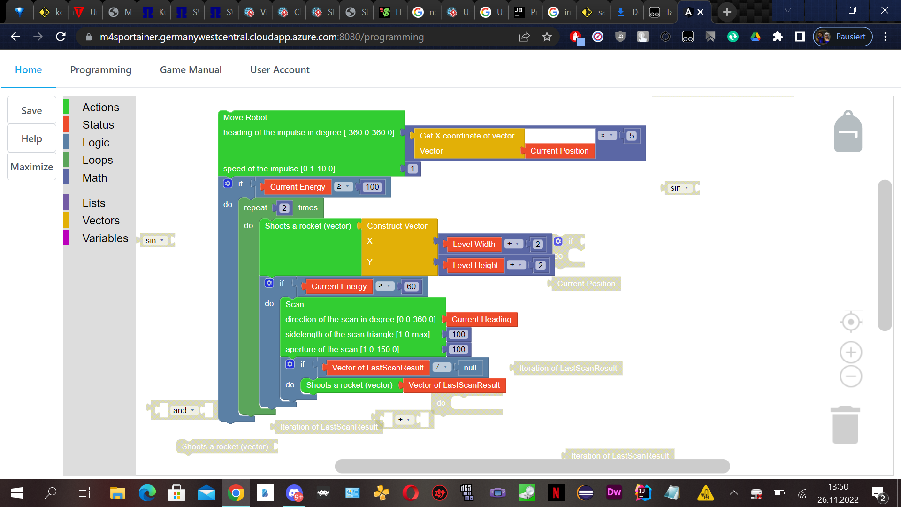
Task: Edit the repeat count value 2
Action: click(284, 208)
